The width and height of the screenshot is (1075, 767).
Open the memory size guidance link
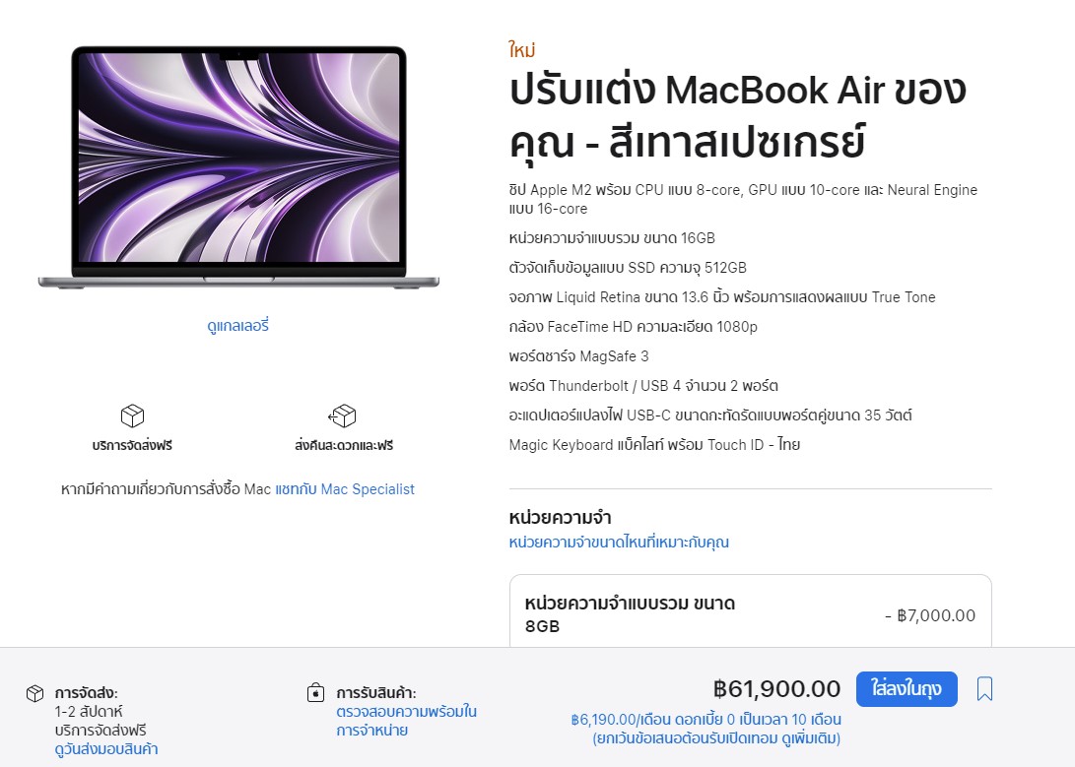[619, 543]
